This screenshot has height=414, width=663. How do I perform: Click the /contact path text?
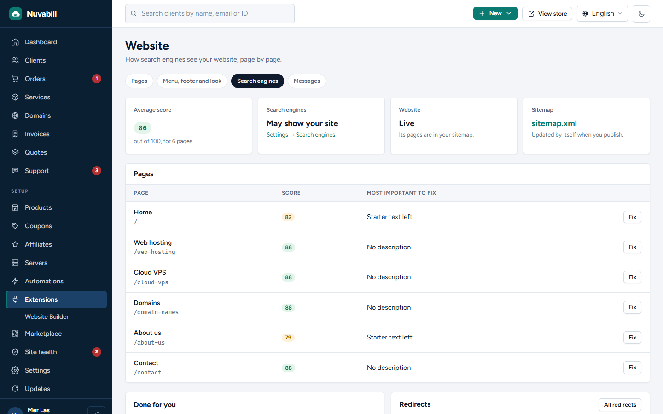click(x=147, y=373)
